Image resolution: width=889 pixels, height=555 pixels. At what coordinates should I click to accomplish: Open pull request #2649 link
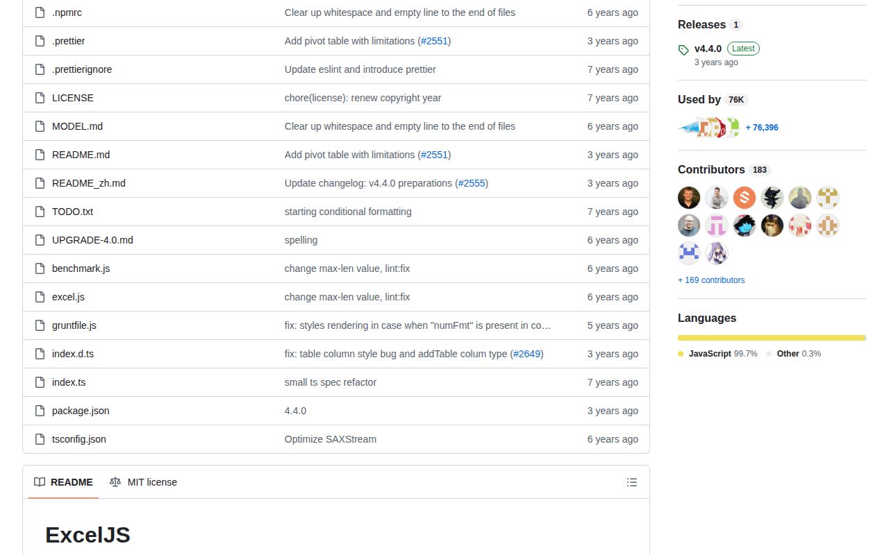point(527,354)
